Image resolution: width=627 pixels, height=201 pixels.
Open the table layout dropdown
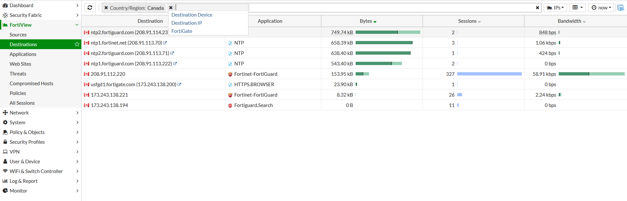577,7
